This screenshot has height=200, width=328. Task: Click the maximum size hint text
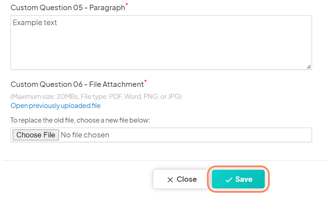tap(96, 96)
